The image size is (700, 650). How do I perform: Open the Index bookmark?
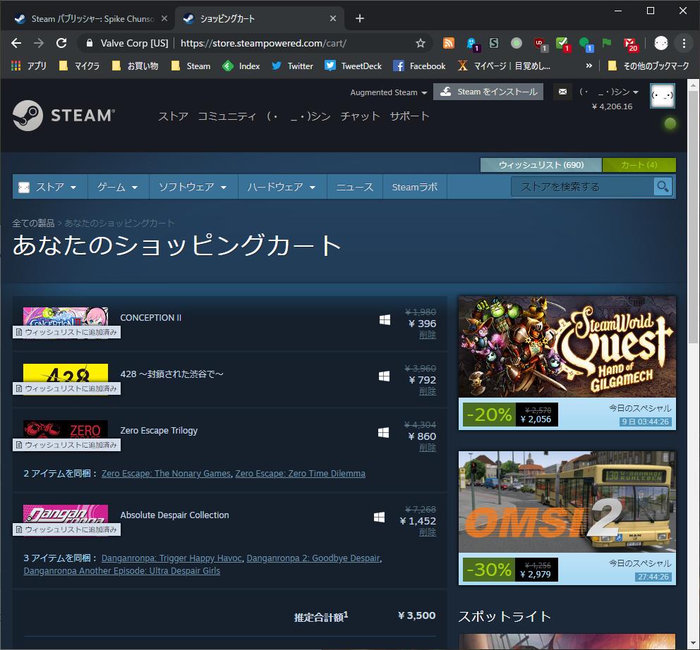pos(241,66)
